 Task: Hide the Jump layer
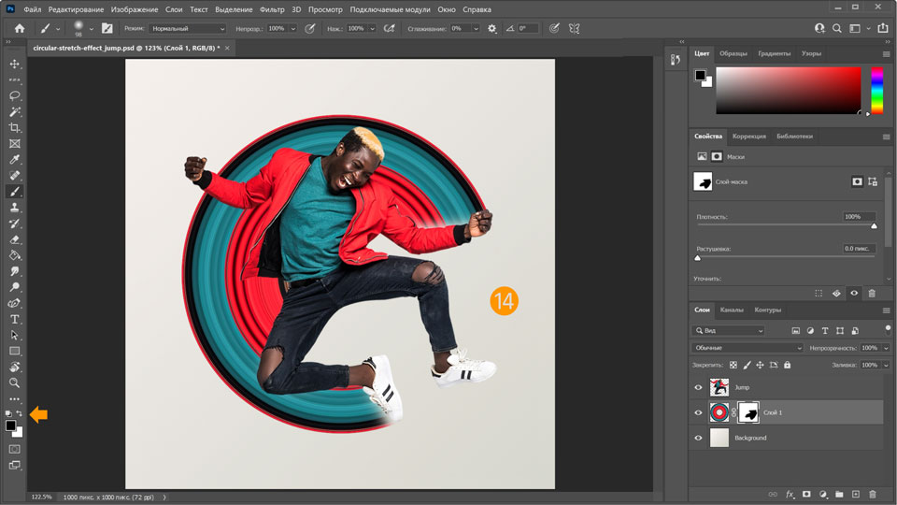click(698, 387)
